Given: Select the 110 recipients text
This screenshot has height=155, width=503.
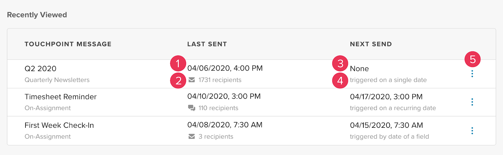Looking at the screenshot, I should [x=218, y=108].
